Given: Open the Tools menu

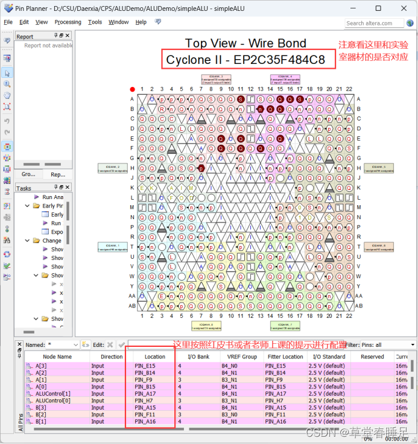Looking at the screenshot, I should 95,22.
